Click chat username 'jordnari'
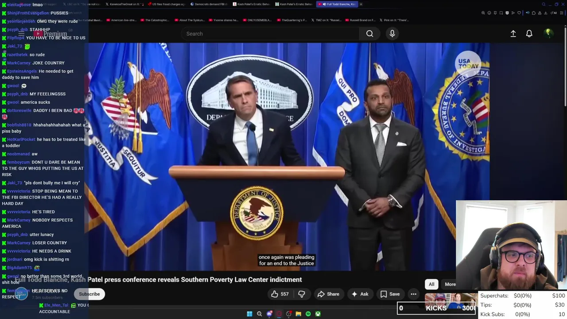The image size is (567, 319). coord(14,259)
